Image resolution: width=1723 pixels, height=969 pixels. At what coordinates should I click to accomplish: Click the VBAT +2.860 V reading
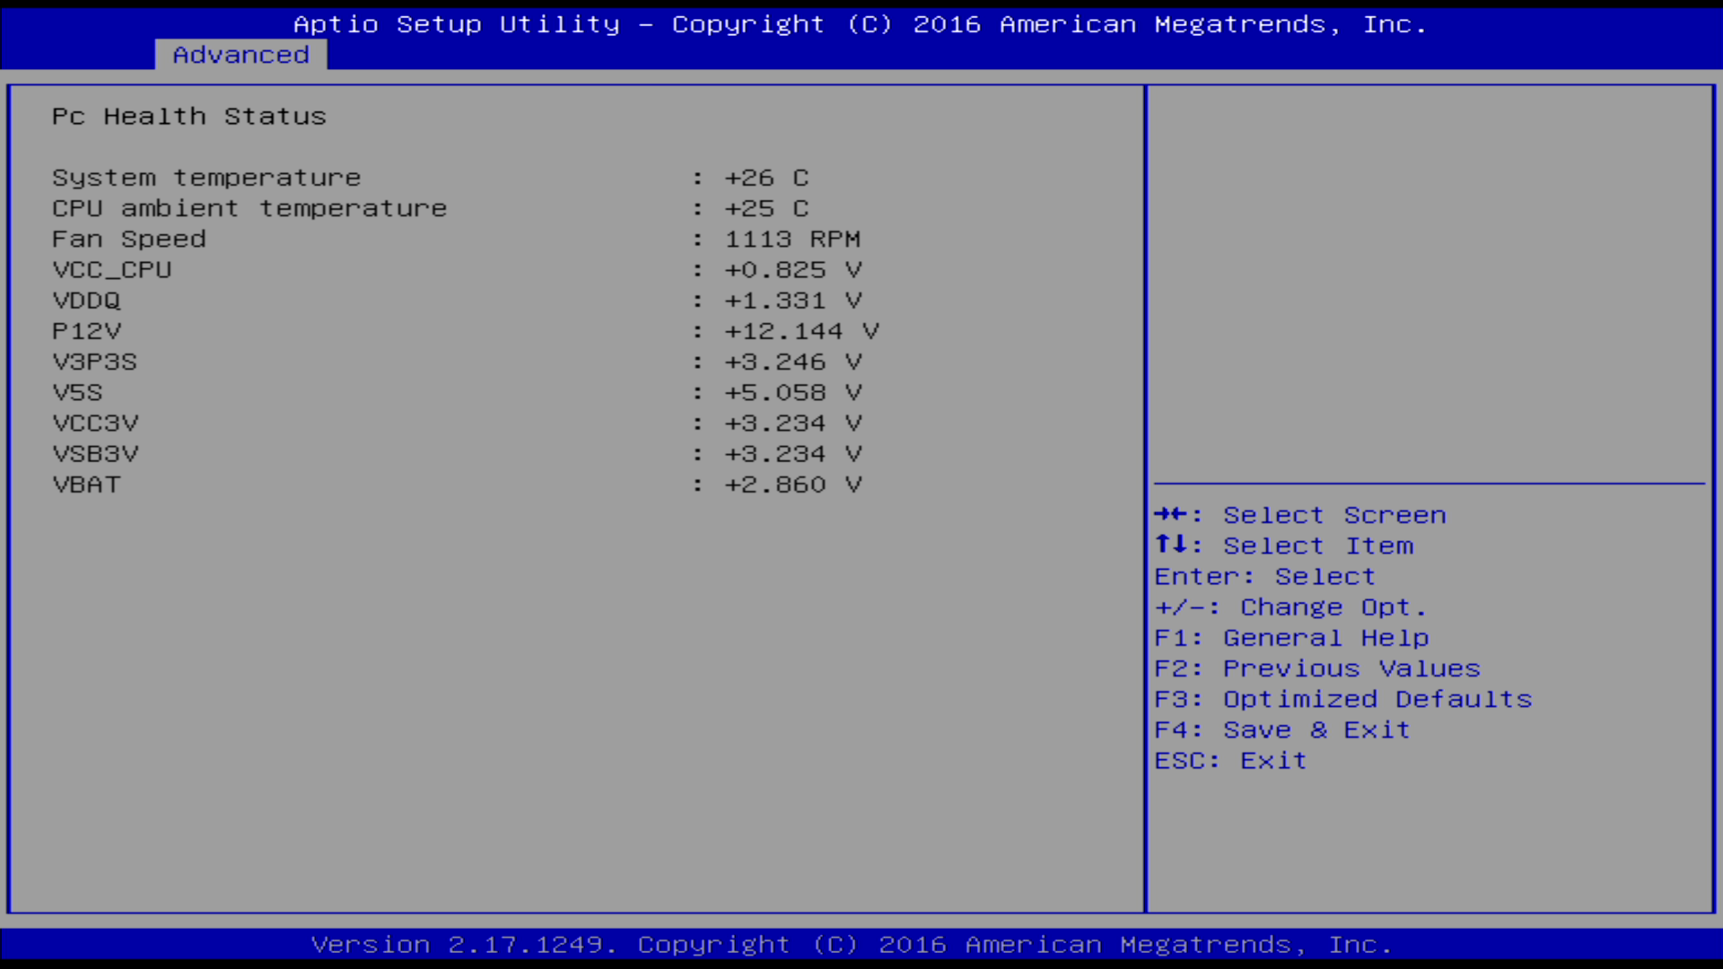(x=792, y=484)
